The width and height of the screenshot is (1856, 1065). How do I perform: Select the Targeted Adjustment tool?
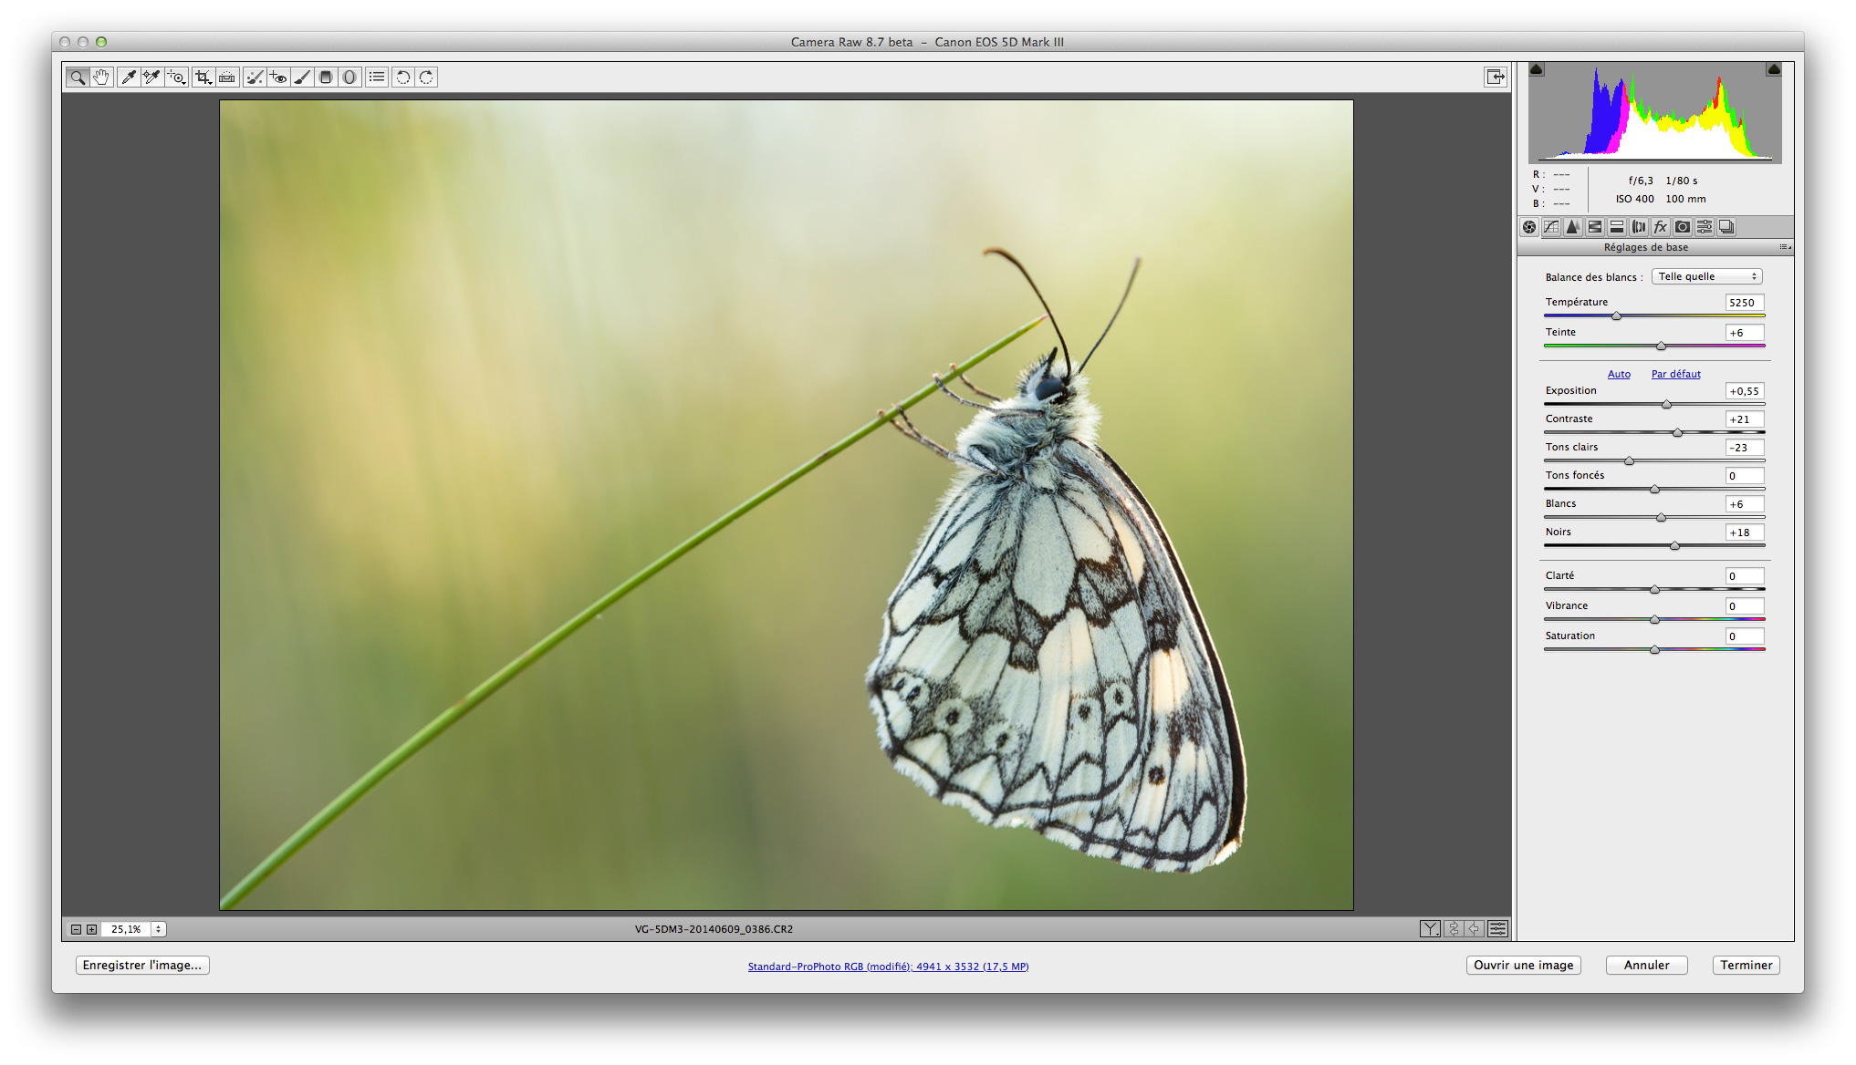click(x=176, y=78)
